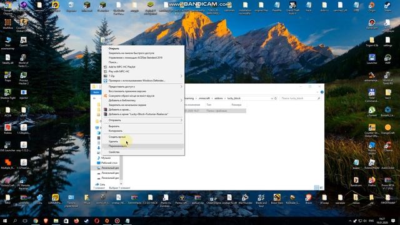Switch Explorer to details view icon
The height and width of the screenshot is (225, 400).
coord(317,187)
